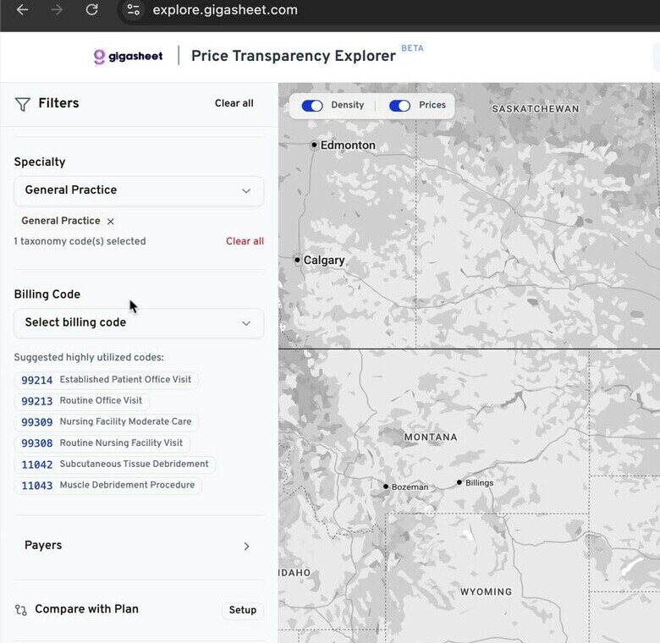
Task: Click the 1 taxonomy code(s) selected text
Action: (x=80, y=241)
